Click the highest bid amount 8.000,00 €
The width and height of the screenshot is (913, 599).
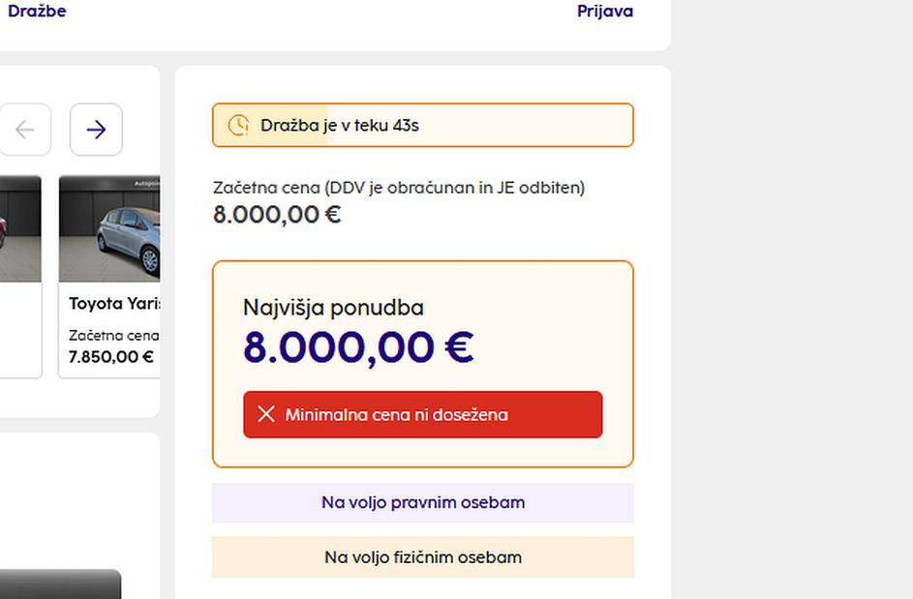357,347
